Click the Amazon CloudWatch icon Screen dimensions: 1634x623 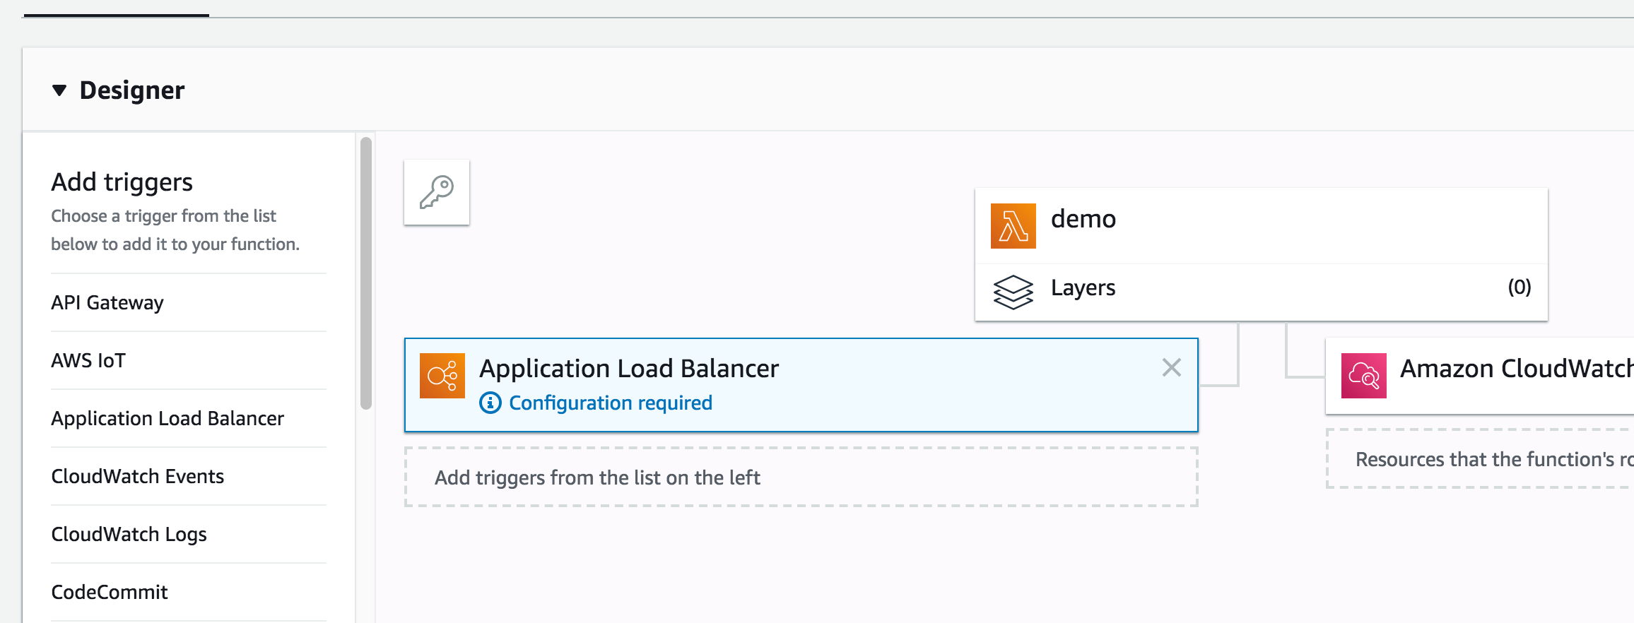pos(1364,376)
